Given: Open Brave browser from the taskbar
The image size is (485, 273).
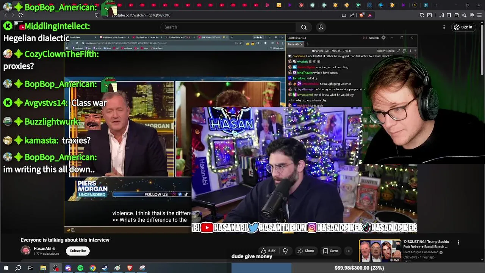Looking at the screenshot, I should (x=130, y=268).
